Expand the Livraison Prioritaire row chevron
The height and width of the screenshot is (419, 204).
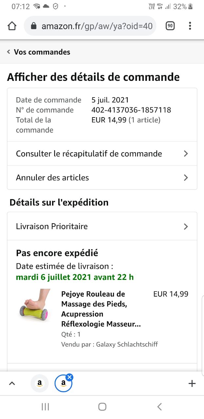pyautogui.click(x=186, y=227)
